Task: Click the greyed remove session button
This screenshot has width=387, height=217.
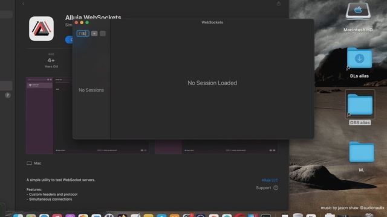Action: click(103, 34)
